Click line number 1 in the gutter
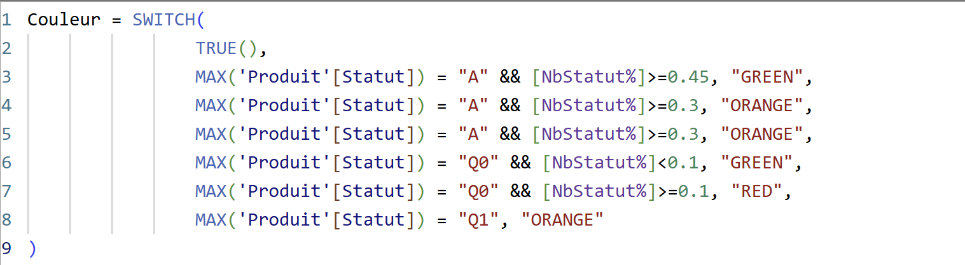 pyautogui.click(x=6, y=19)
